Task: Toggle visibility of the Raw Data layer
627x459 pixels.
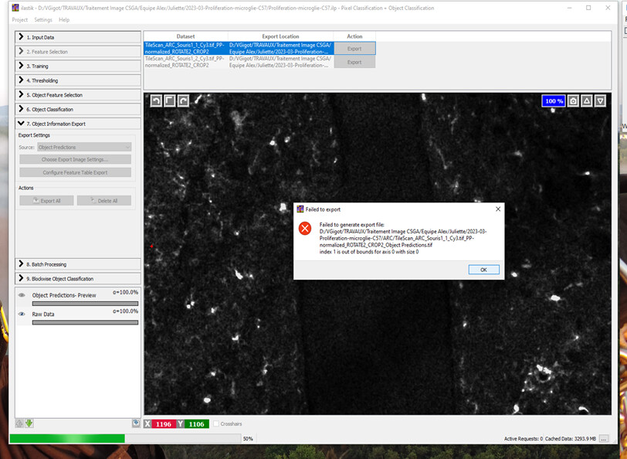Action: point(22,314)
